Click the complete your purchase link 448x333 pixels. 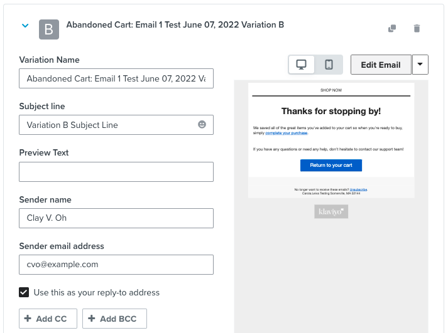[x=286, y=133]
